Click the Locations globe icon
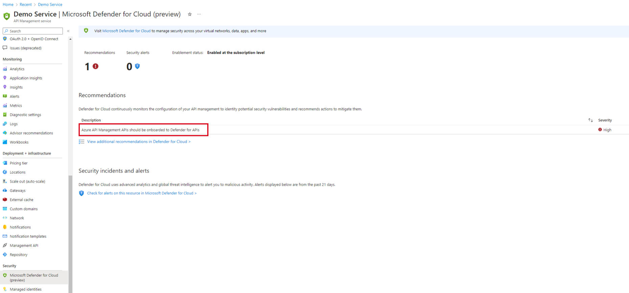This screenshot has height=293, width=629. click(5, 172)
